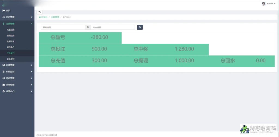
Task: Expand 菜单管理 with its plus sign
Action: [32, 85]
